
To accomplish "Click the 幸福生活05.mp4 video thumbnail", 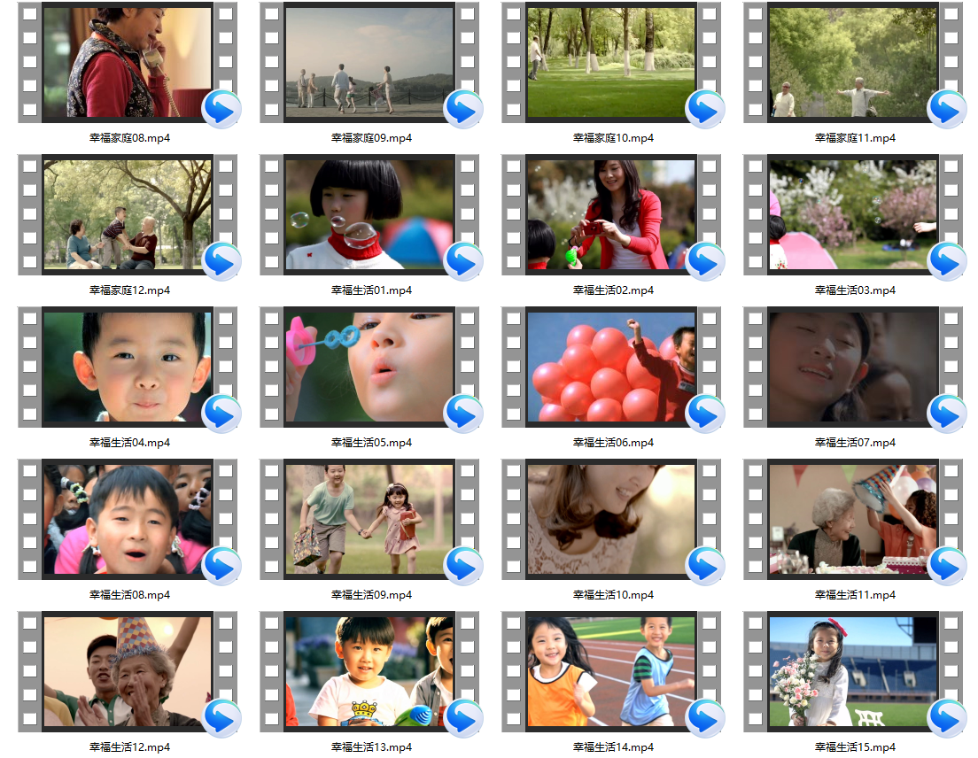I will pos(370,367).
